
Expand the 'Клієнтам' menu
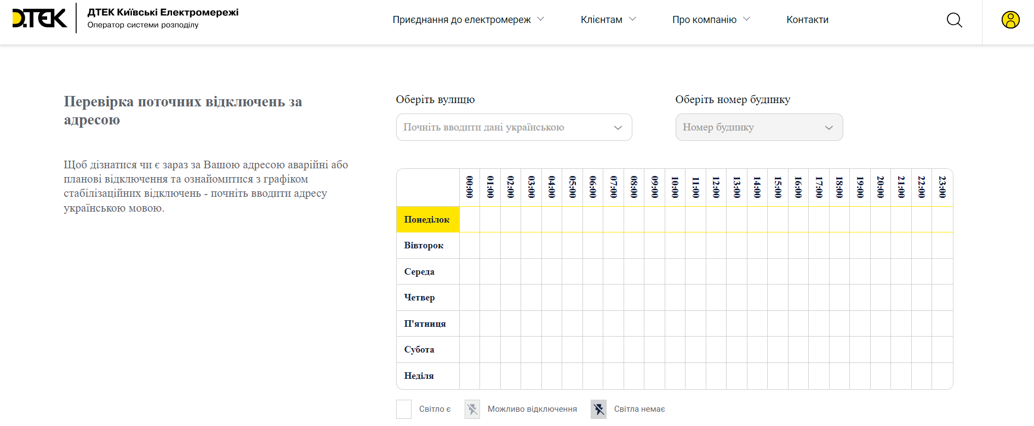click(x=608, y=20)
